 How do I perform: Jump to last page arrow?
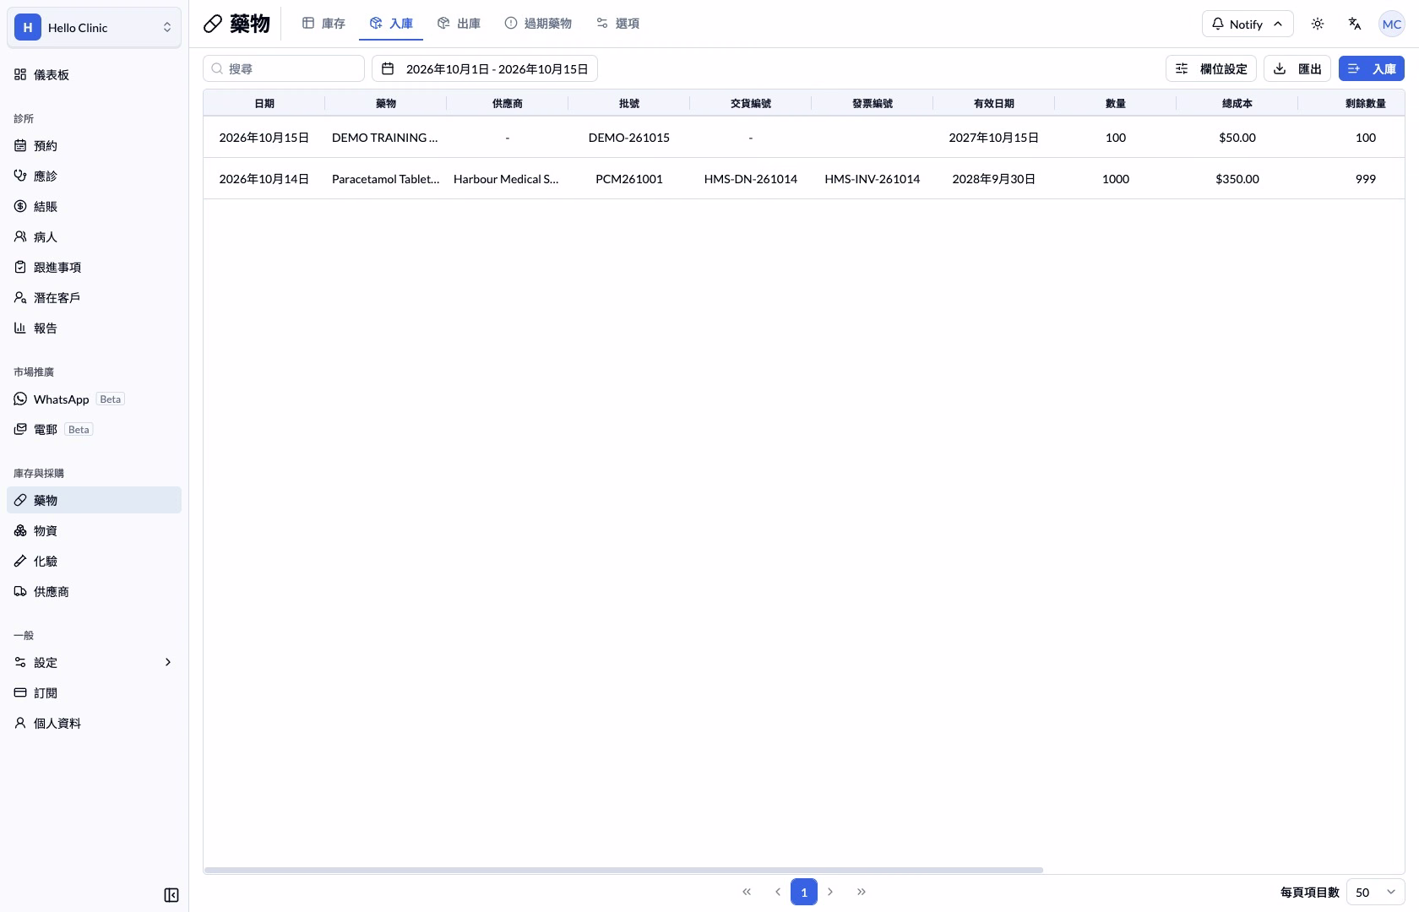click(862, 892)
